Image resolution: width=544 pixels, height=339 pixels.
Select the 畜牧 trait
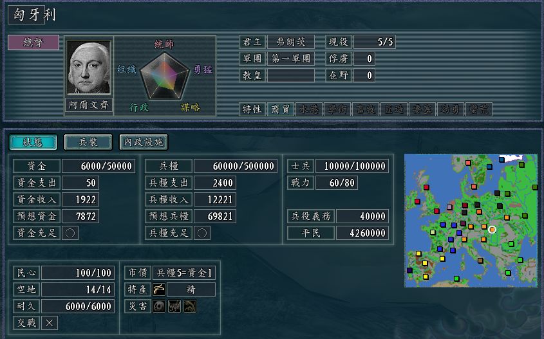coord(365,109)
